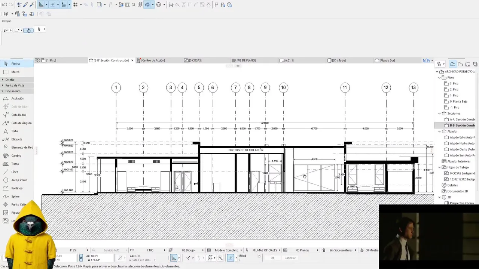Screen dimensions: 479x269
Task: Collapse the Secciones folder in navigator
Action: click(x=440, y=113)
